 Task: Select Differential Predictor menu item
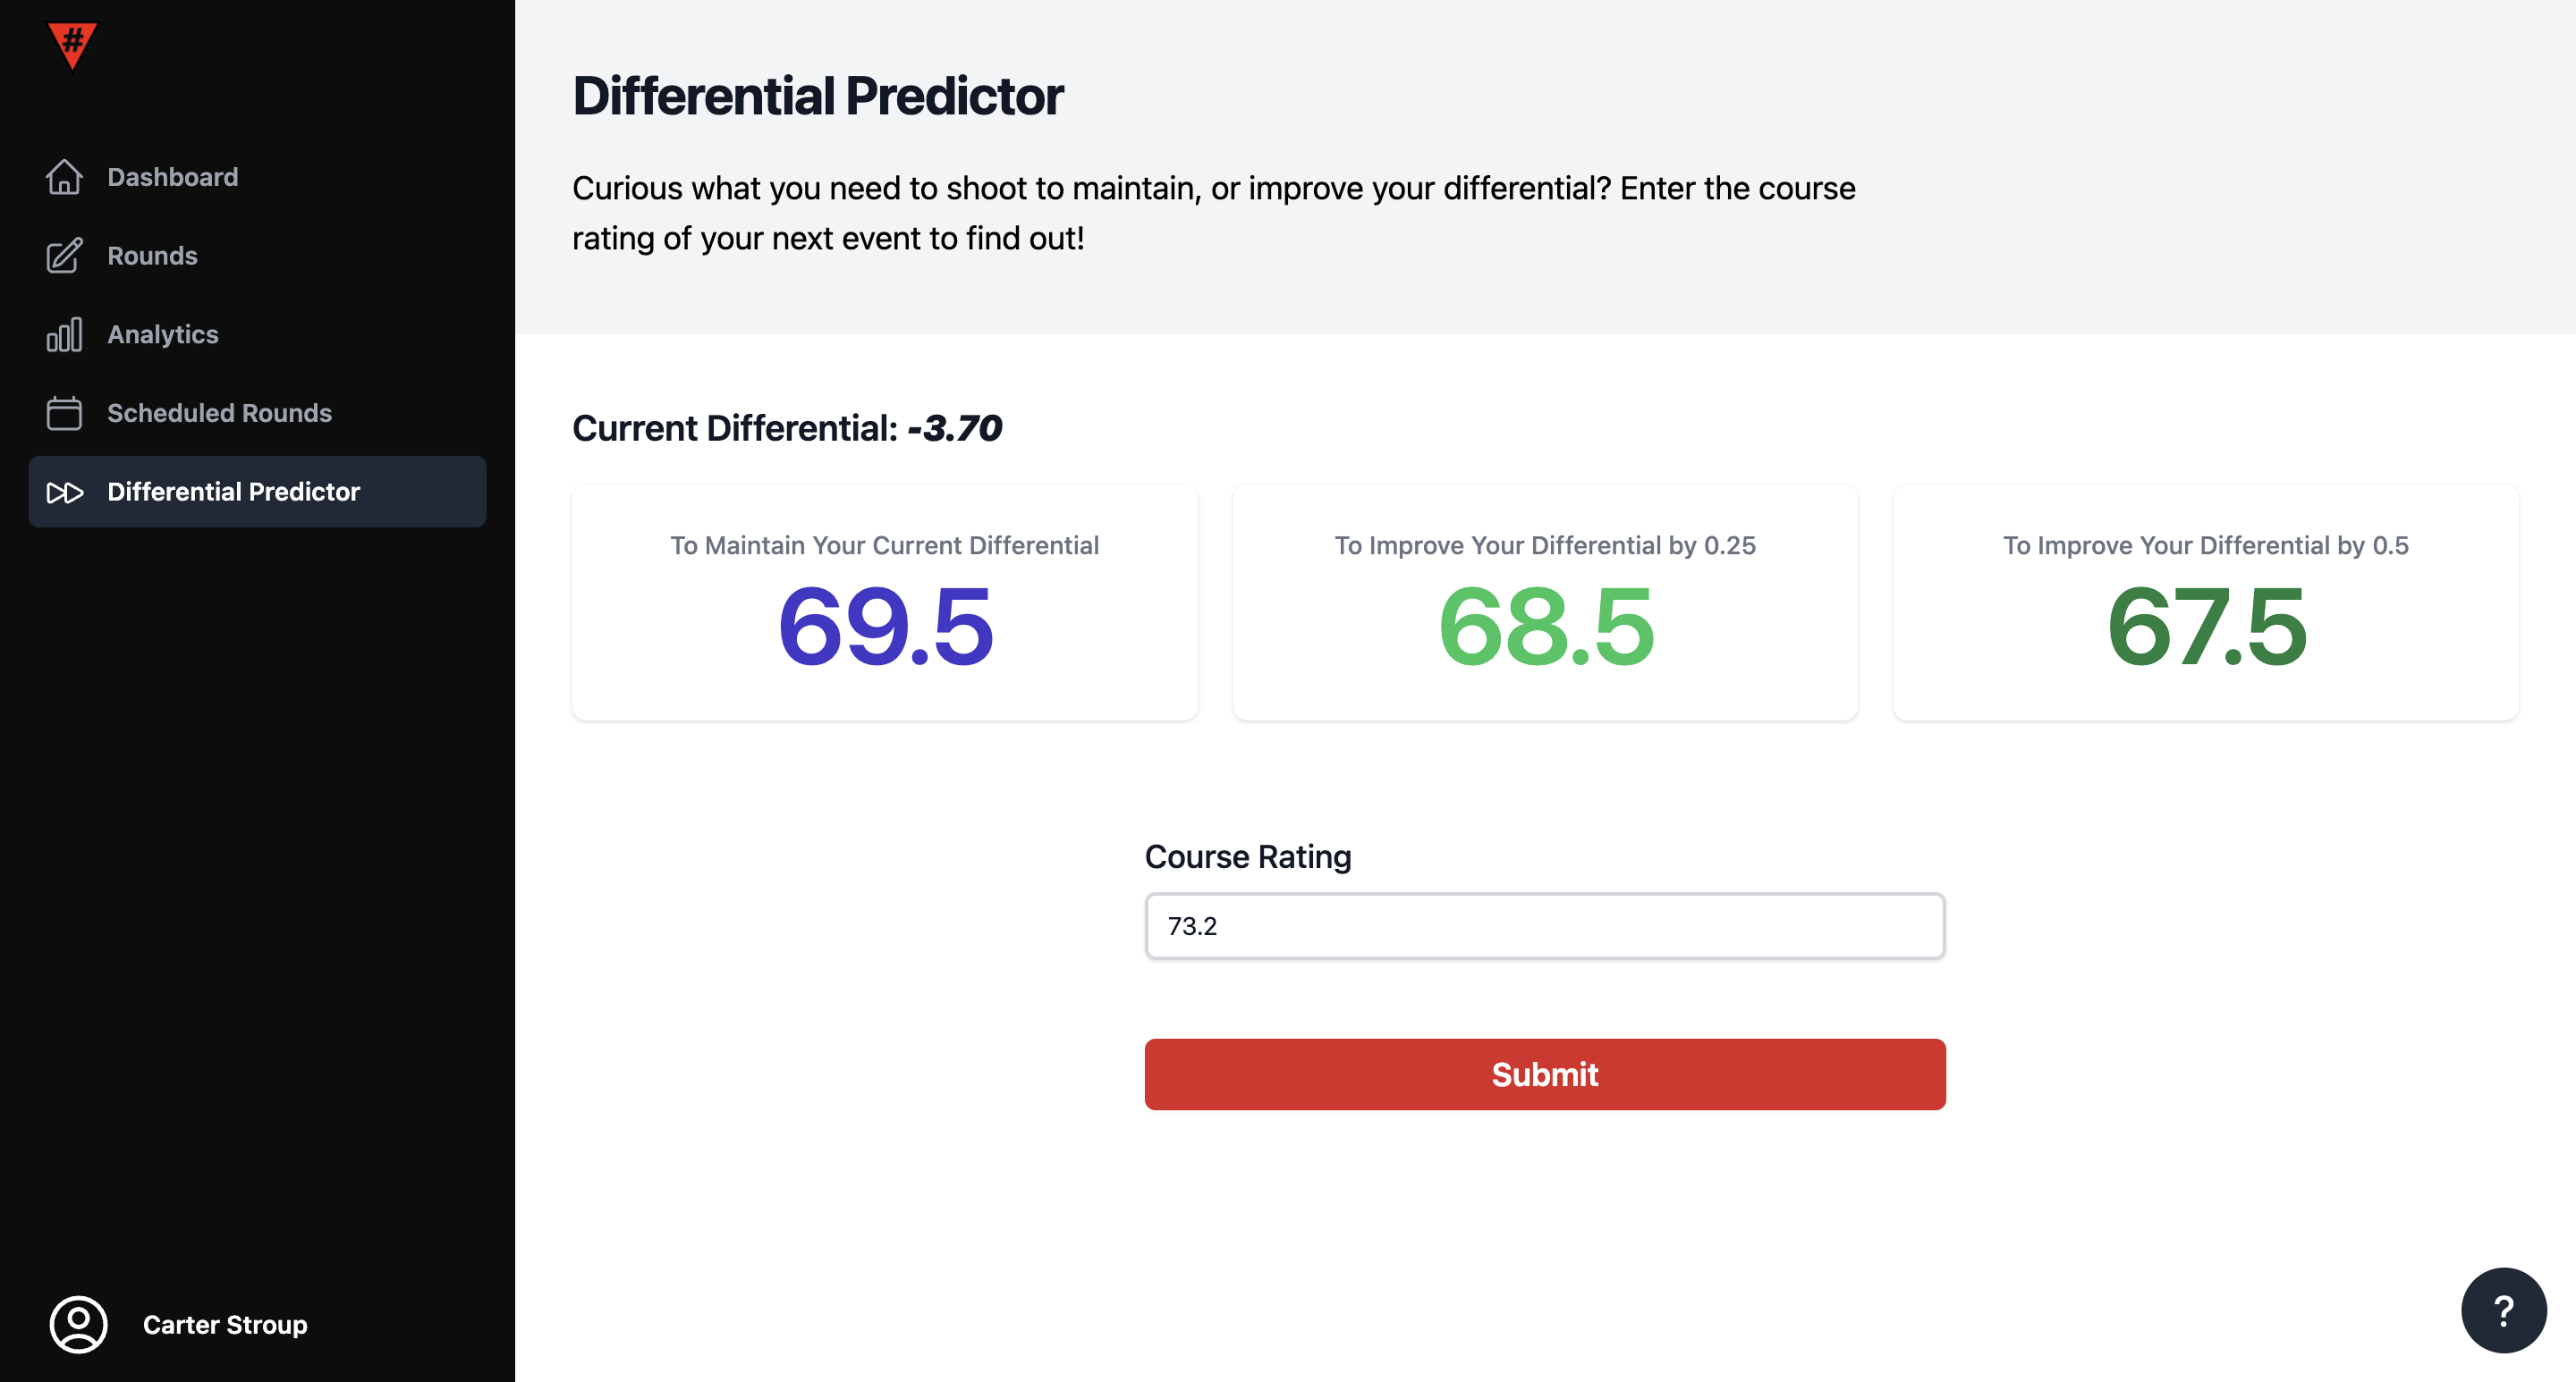point(233,492)
